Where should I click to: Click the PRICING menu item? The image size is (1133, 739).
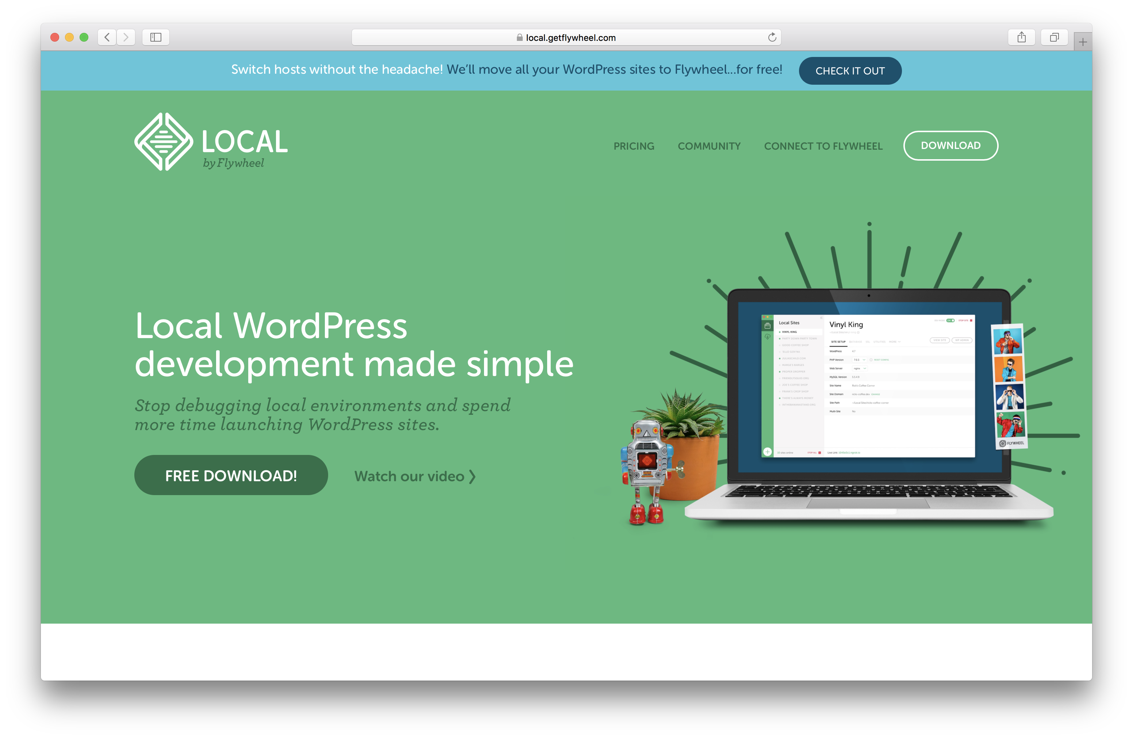coord(633,145)
